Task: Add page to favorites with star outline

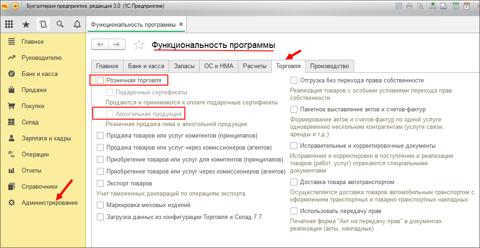Action: [139, 45]
